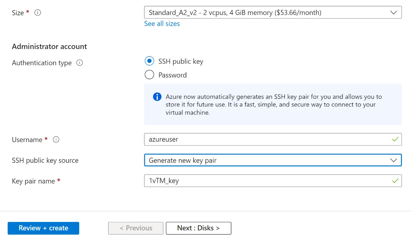
Task: Click the Key pair name label
Action: click(x=34, y=181)
